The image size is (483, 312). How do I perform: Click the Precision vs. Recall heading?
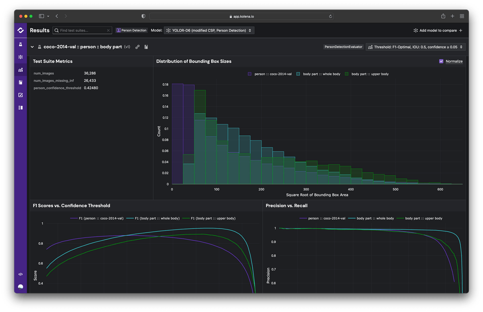(287, 206)
